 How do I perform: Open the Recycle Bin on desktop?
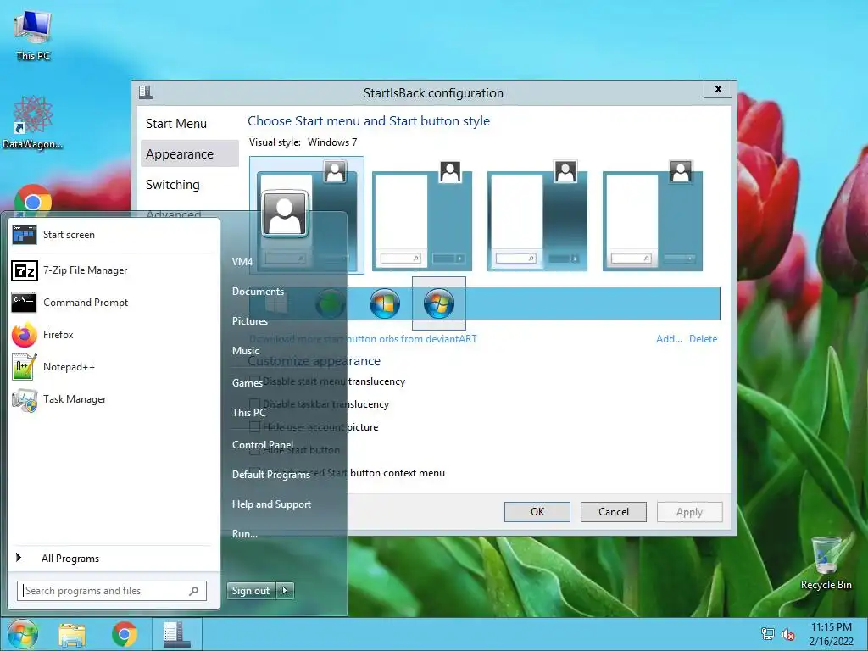point(826,563)
